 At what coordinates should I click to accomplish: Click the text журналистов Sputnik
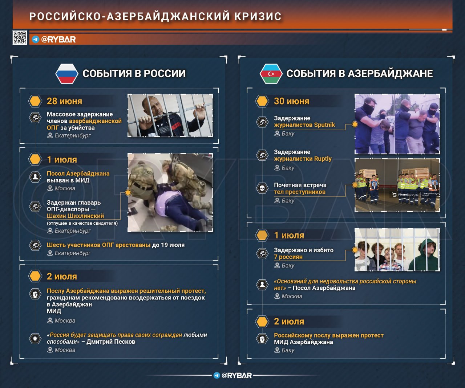point(304,125)
